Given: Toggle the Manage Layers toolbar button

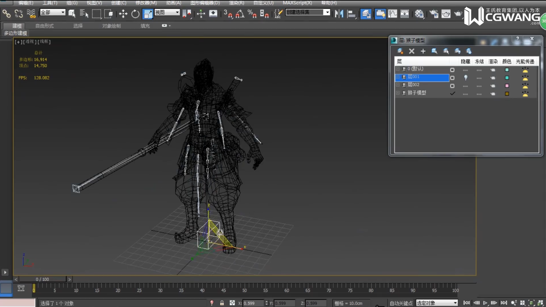Looking at the screenshot, I should [x=366, y=14].
